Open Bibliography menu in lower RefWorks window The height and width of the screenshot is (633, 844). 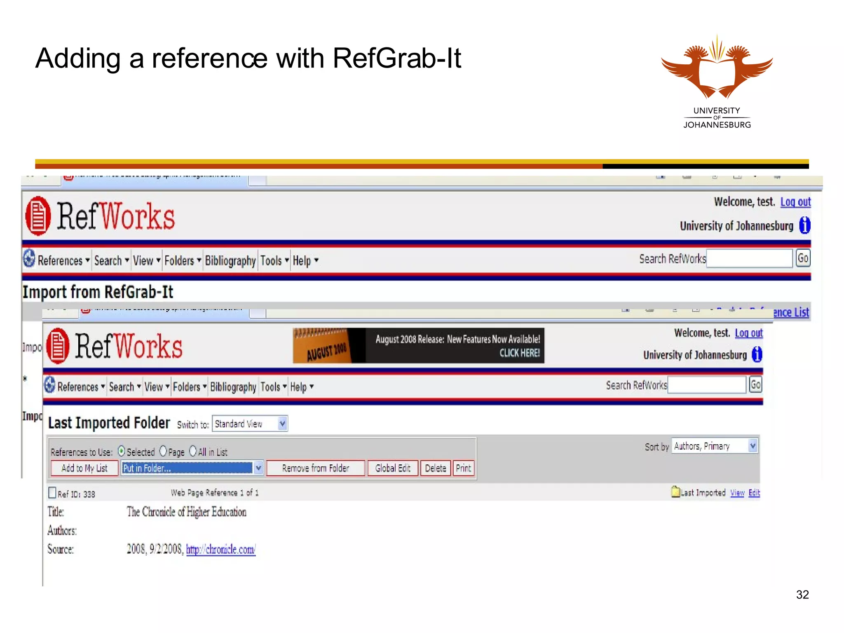click(x=233, y=387)
